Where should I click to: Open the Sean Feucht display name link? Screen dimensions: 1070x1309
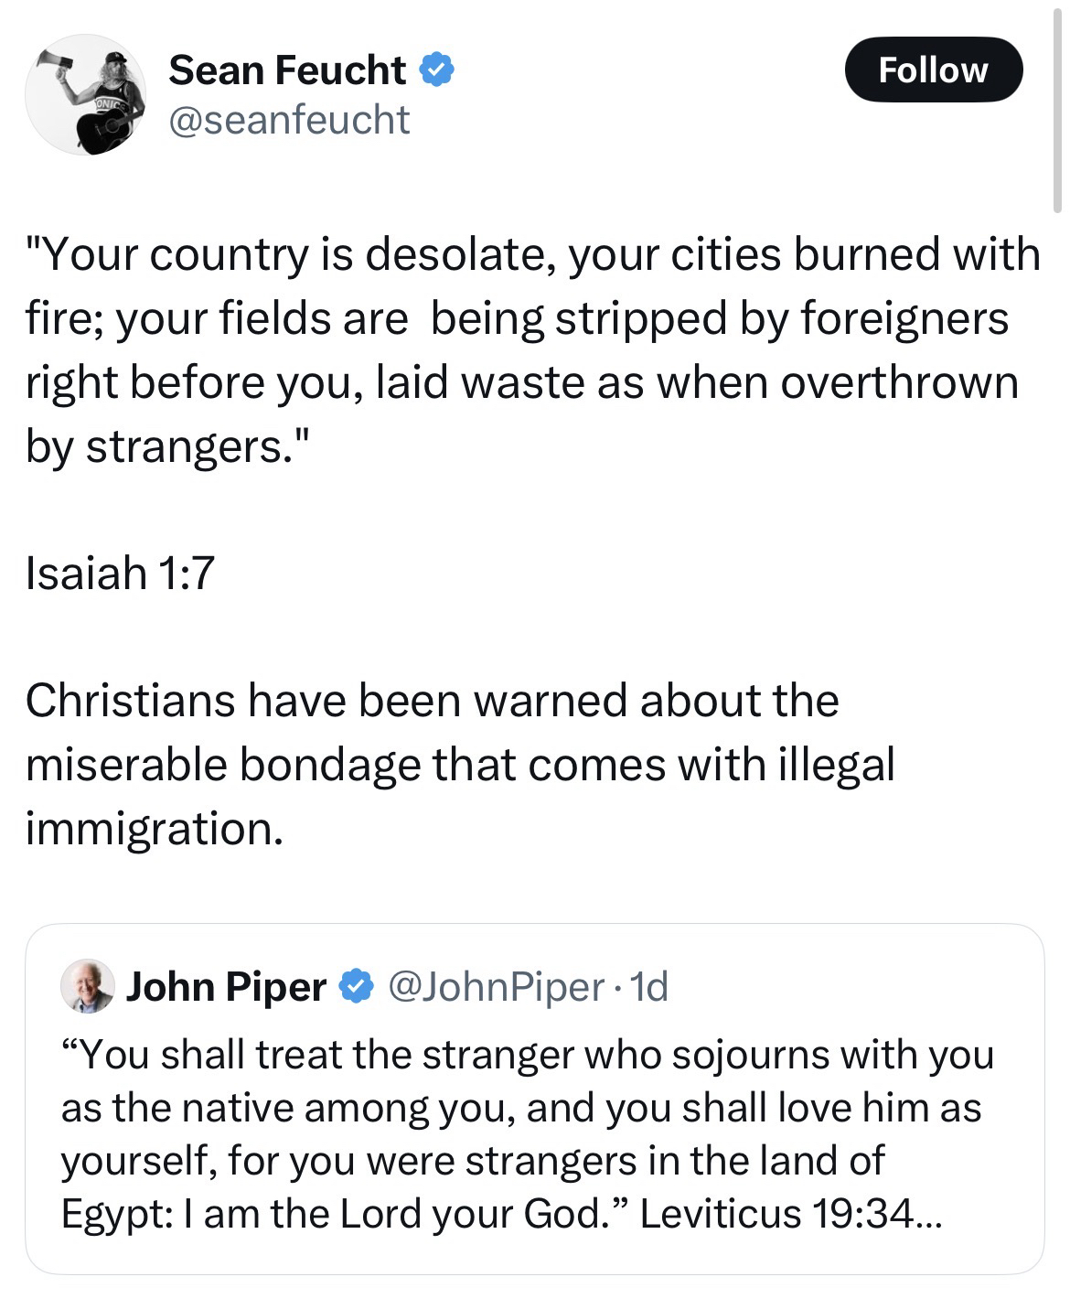click(x=287, y=70)
